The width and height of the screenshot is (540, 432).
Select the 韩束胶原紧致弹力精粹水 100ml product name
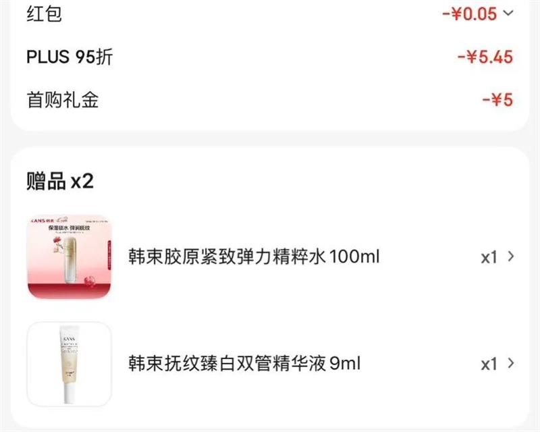(254, 256)
